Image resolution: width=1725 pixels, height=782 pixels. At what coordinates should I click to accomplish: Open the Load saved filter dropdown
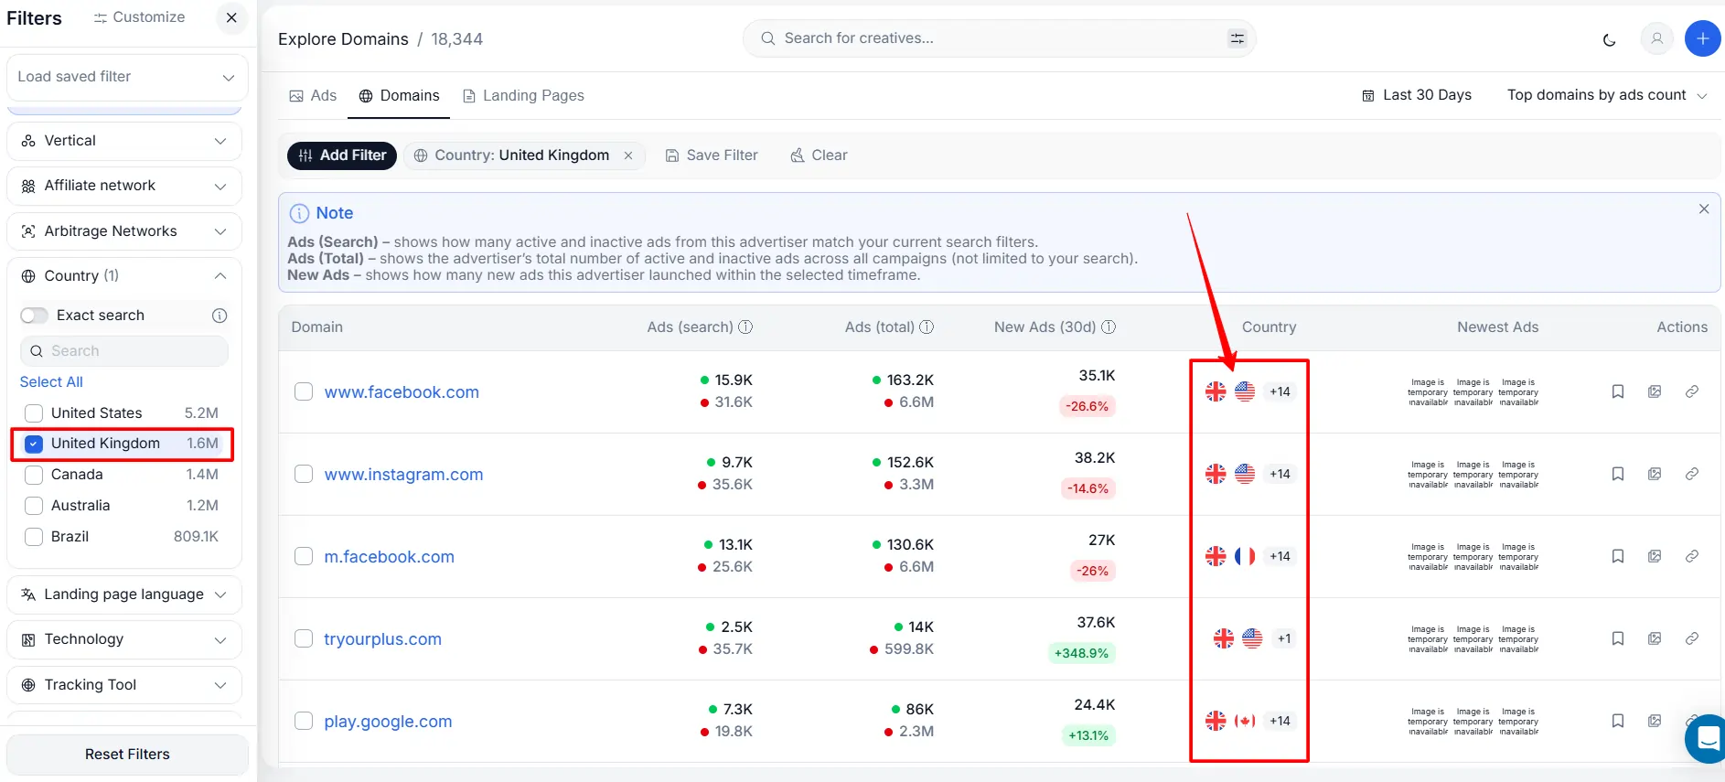(126, 77)
